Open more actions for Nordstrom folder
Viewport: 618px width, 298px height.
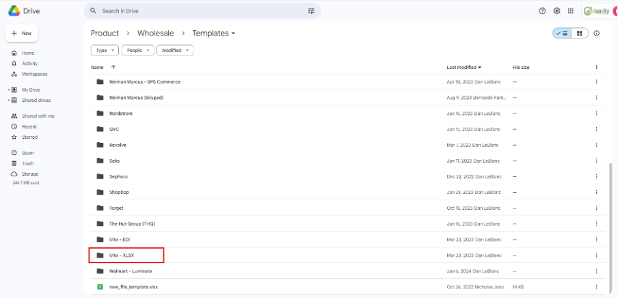(x=596, y=113)
